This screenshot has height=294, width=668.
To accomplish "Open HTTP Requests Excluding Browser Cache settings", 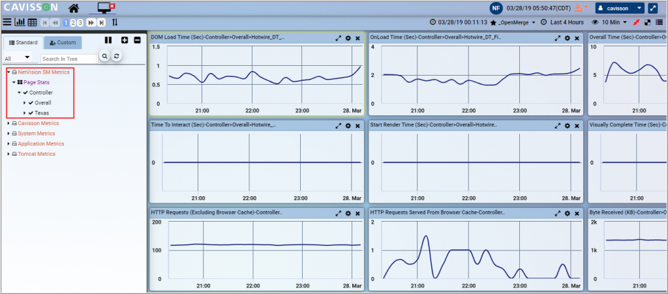I will tap(348, 213).
